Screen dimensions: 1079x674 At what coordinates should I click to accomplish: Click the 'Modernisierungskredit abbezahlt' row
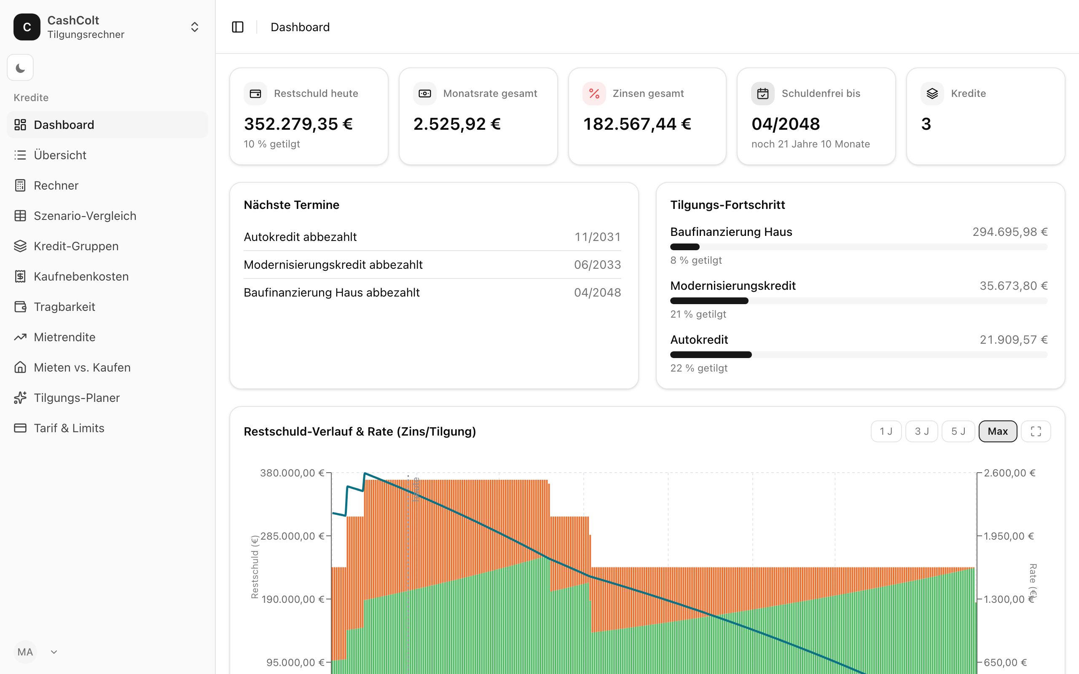click(432, 265)
